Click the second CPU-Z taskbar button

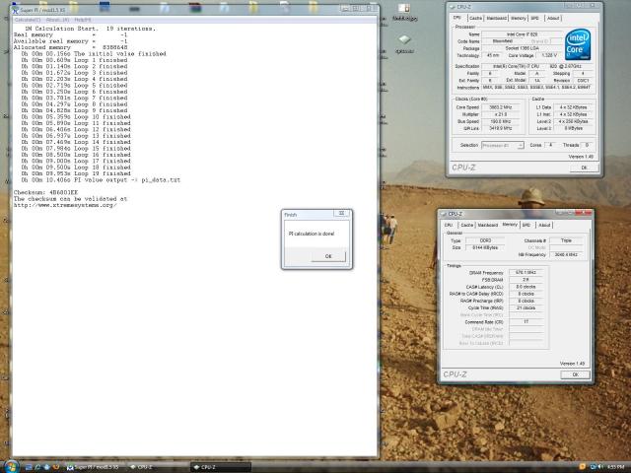[x=221, y=467]
